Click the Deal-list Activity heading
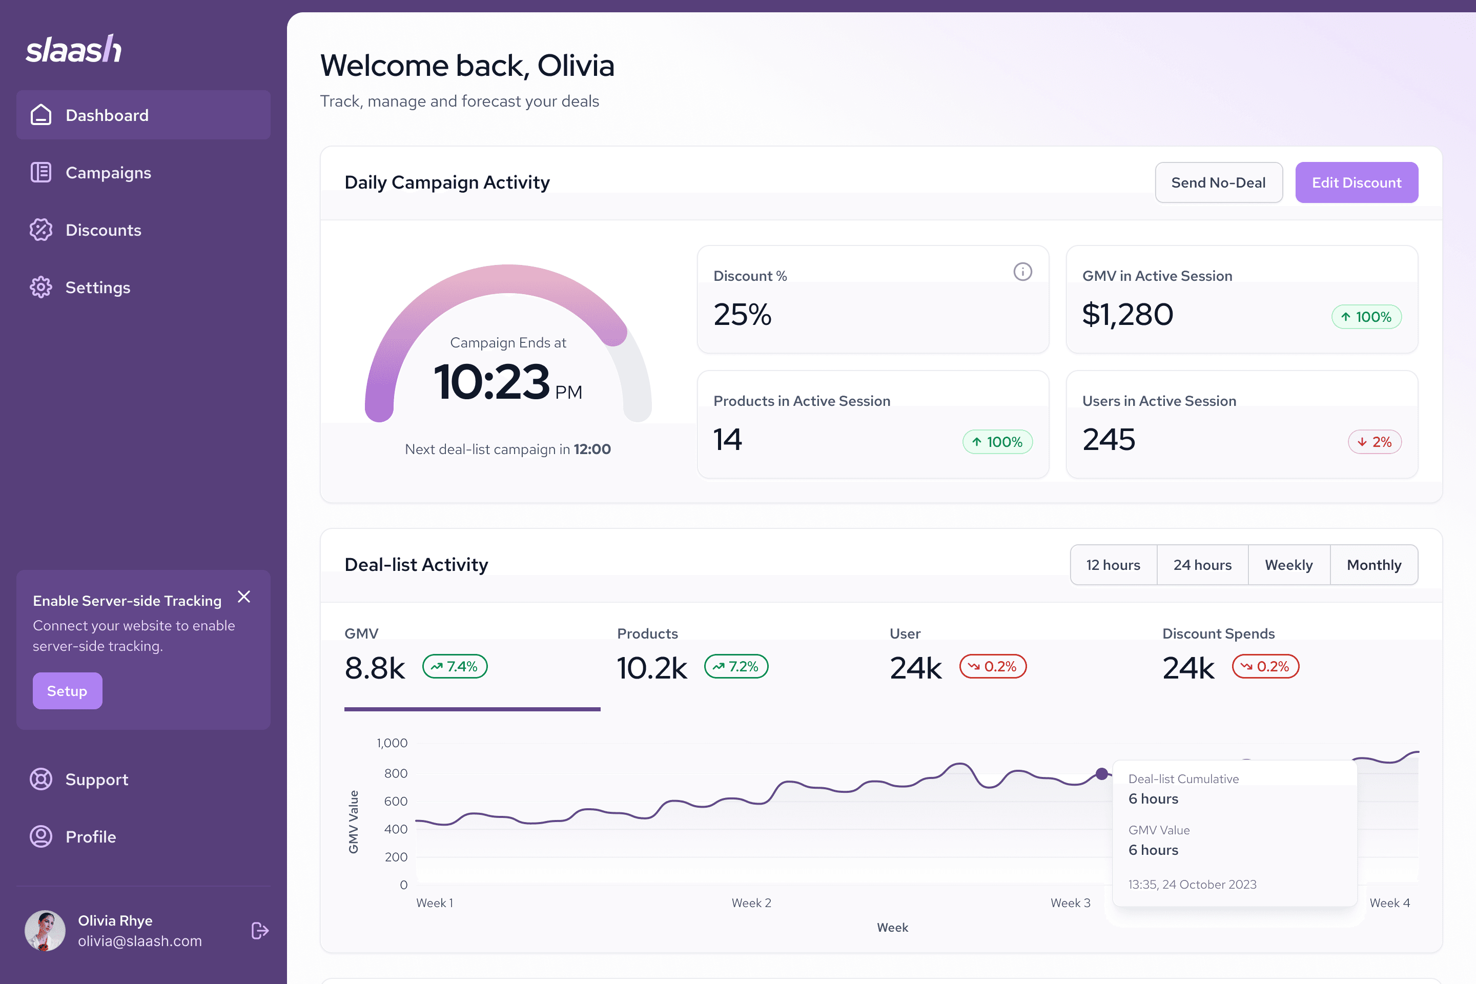The width and height of the screenshot is (1476, 984). (416, 565)
